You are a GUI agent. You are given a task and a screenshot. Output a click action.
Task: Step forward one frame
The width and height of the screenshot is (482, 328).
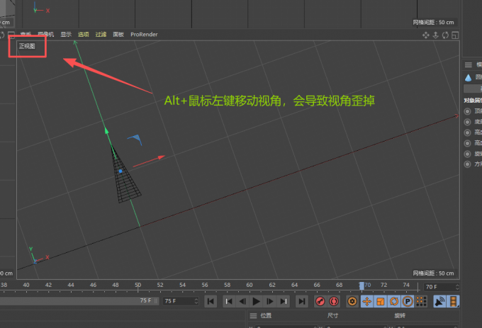pyautogui.click(x=269, y=301)
